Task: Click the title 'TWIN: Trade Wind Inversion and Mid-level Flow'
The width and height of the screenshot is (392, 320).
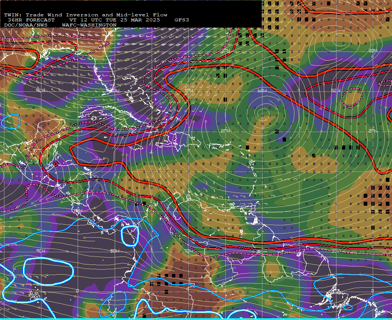Action: coord(86,15)
